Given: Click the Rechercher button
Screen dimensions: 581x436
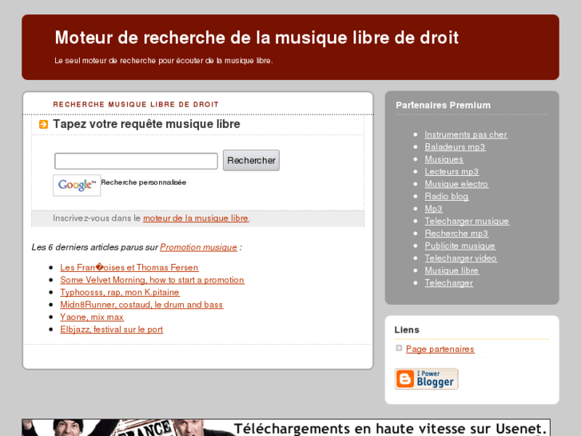Looking at the screenshot, I should (x=251, y=160).
